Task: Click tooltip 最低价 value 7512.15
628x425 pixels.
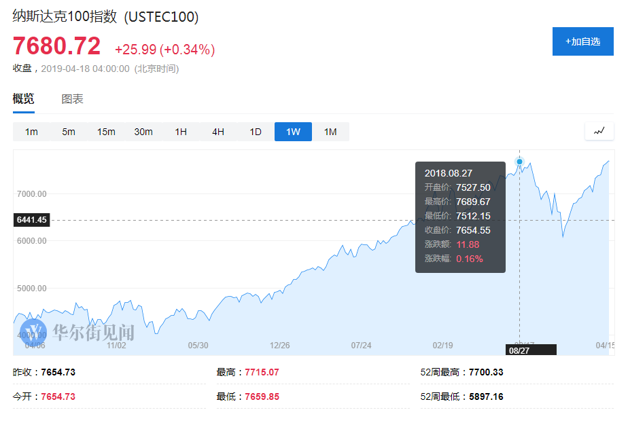Action: pyautogui.click(x=473, y=216)
